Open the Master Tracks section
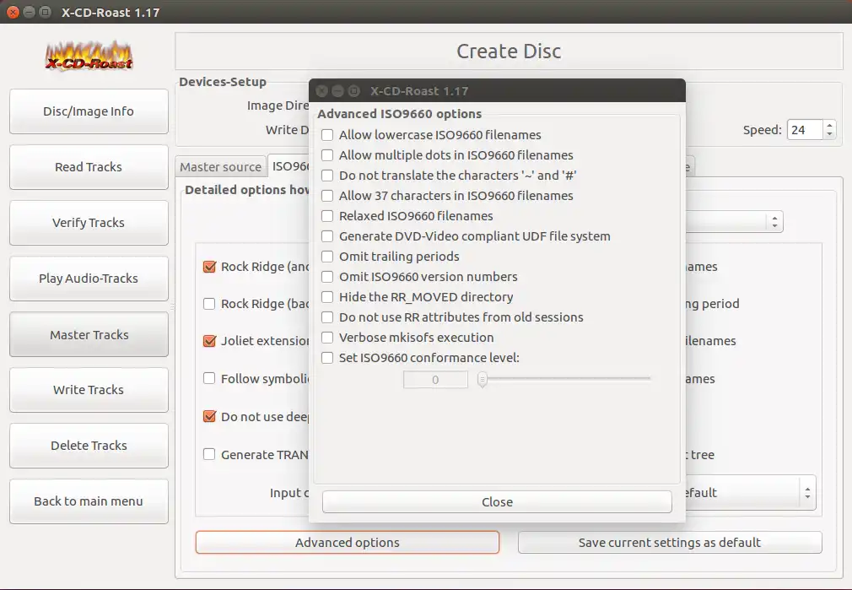 pos(89,334)
